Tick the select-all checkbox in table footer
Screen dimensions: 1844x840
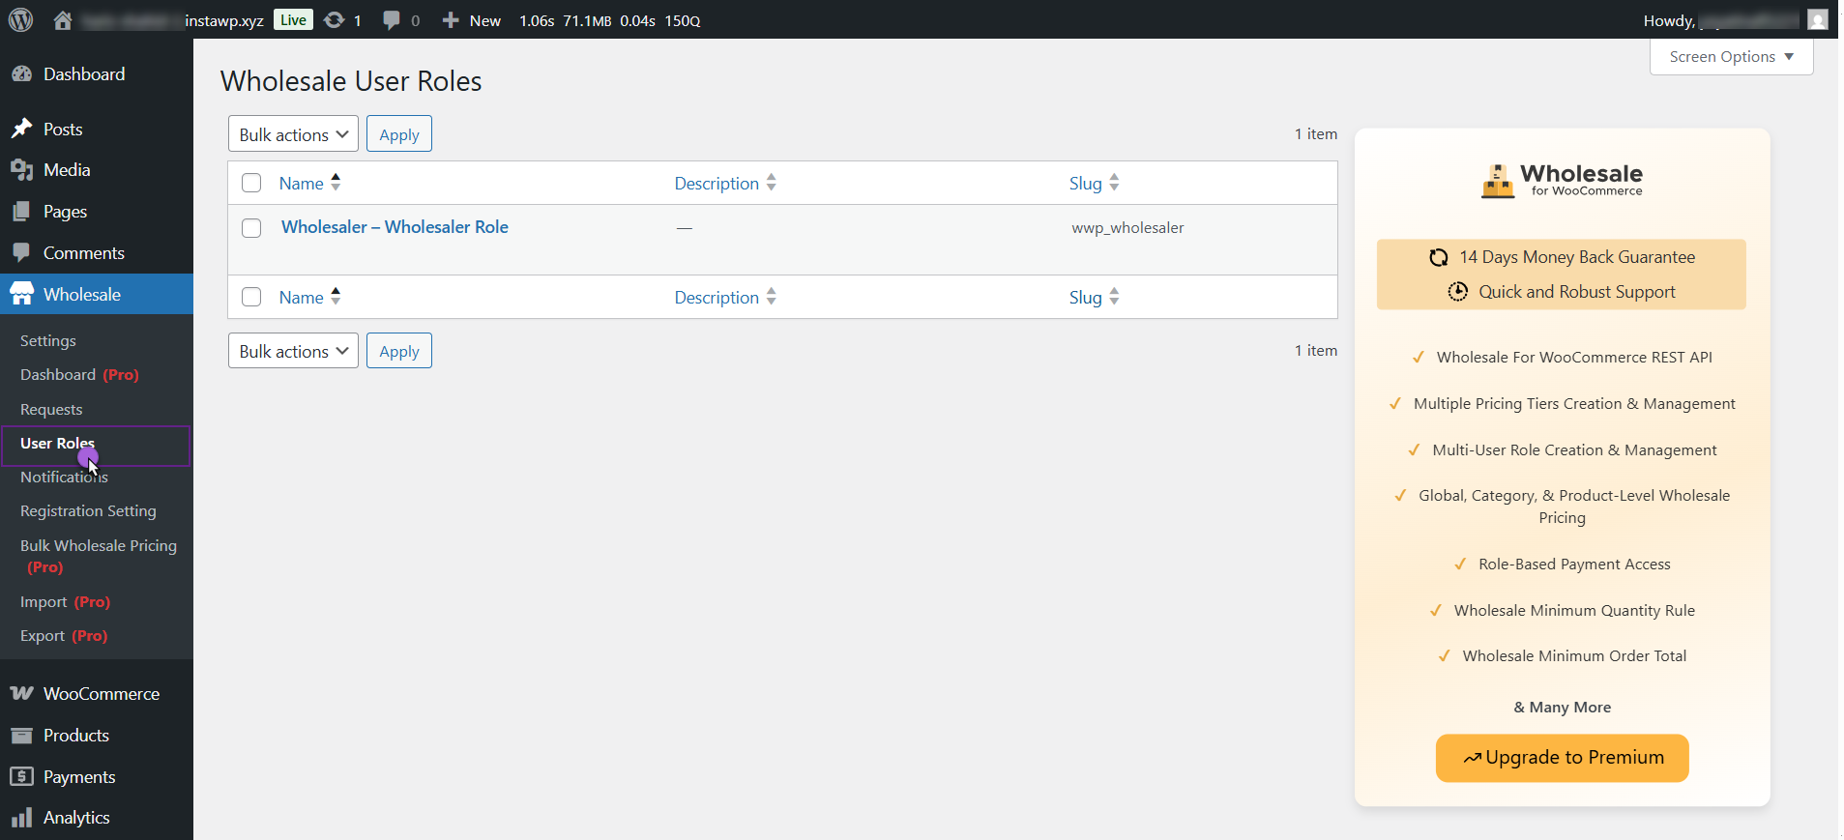[251, 297]
